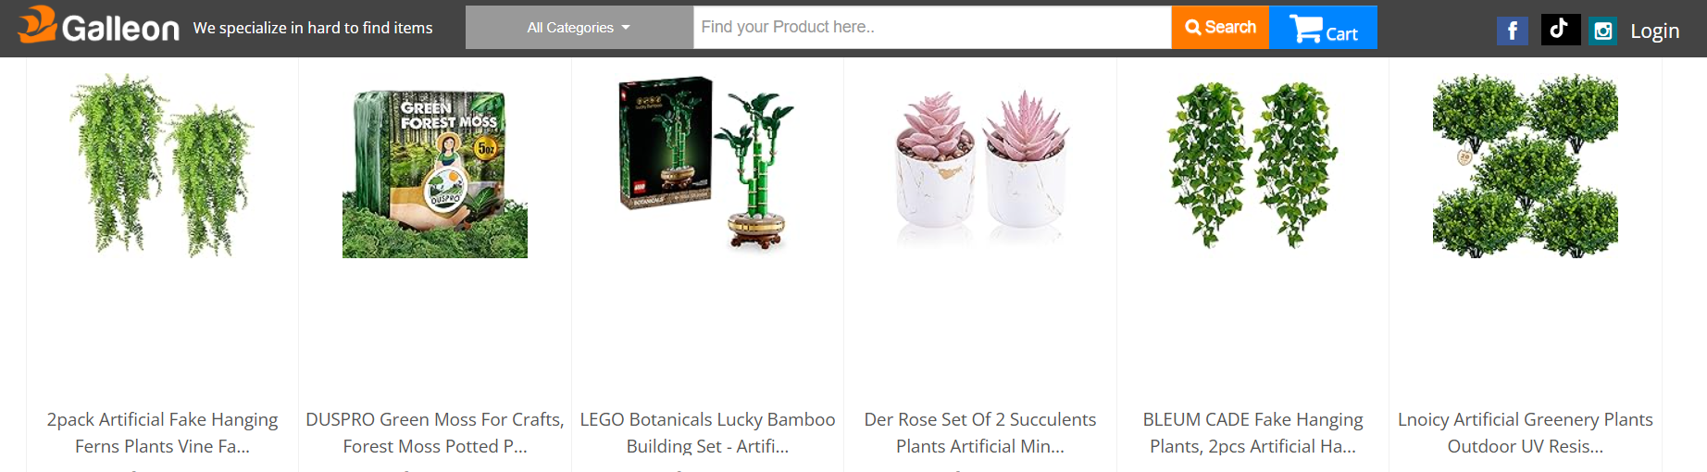
Task: Open Der Rose Set Of 2 Succulents title
Action: tap(980, 433)
